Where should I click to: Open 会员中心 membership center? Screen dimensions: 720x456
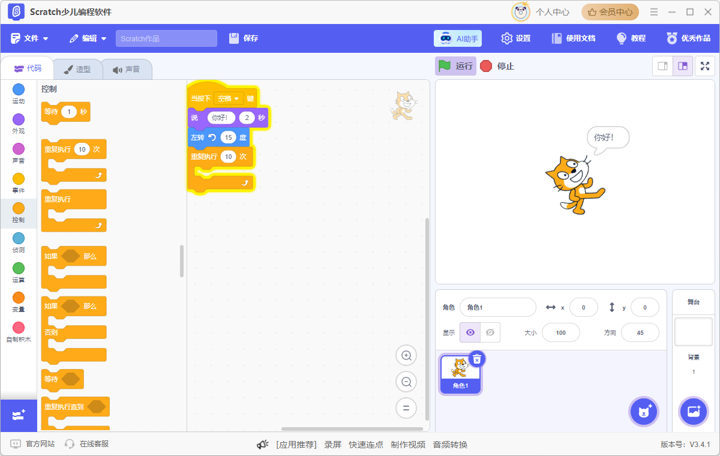(x=610, y=12)
